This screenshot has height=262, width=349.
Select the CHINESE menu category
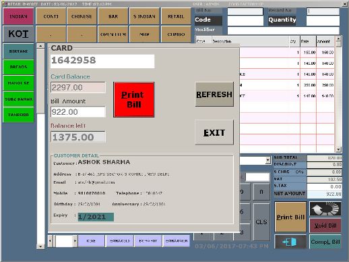click(x=82, y=16)
